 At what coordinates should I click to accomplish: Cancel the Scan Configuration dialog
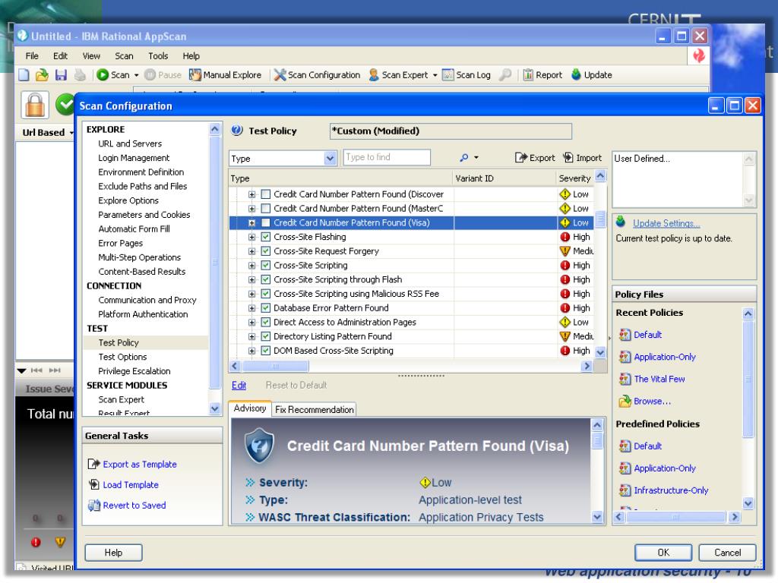click(x=727, y=553)
